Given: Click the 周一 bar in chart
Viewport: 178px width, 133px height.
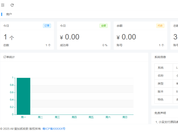Looking at the screenshot, I should 23,96.
